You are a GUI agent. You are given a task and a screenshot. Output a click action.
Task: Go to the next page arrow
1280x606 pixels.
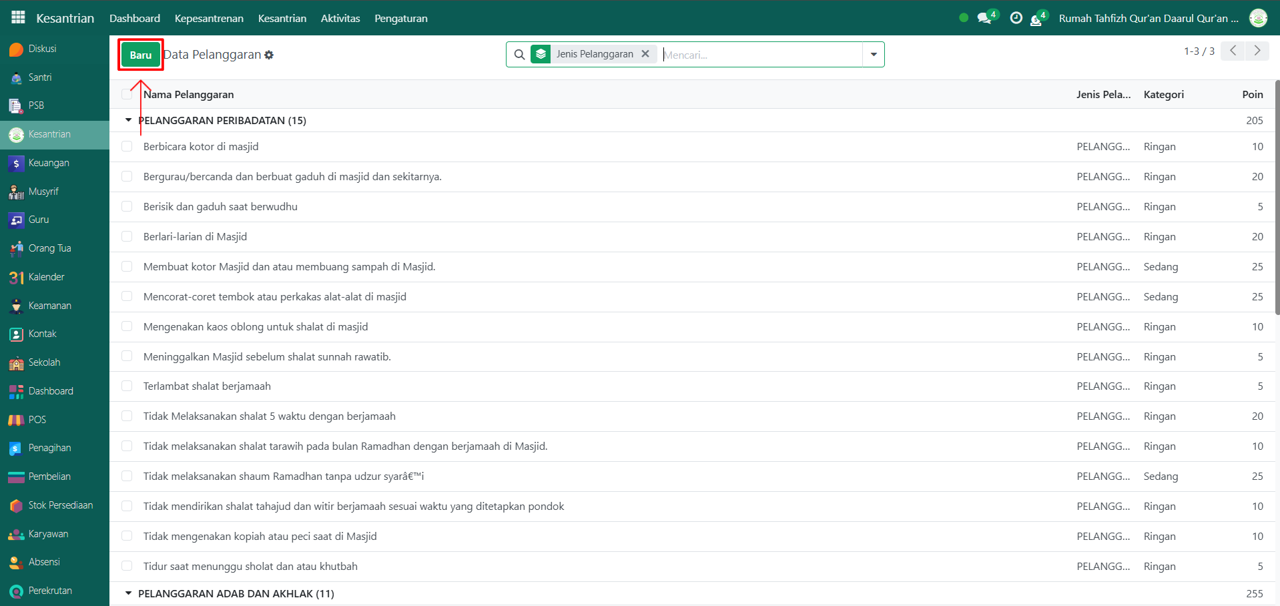click(x=1257, y=51)
